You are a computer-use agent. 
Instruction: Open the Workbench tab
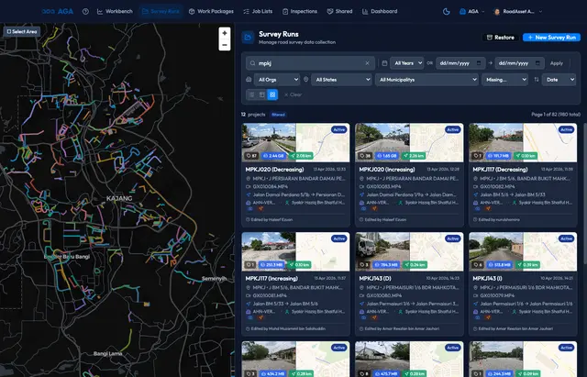pos(115,12)
